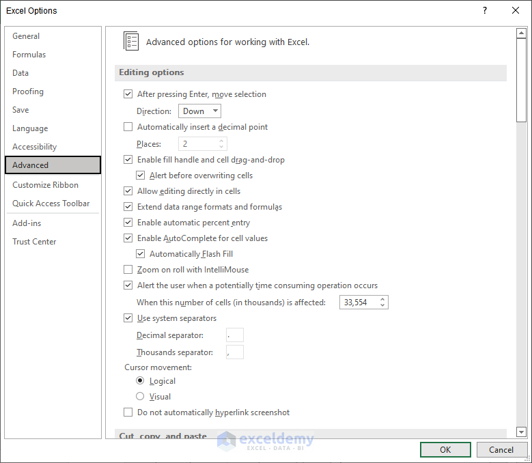This screenshot has height=463, width=532.
Task: Open the Data category
Action: tap(20, 73)
